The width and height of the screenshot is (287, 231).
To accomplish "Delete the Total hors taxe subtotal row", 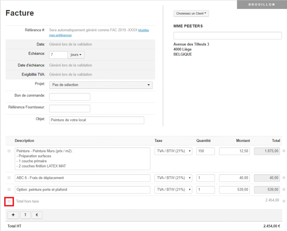I will point(284,201).
